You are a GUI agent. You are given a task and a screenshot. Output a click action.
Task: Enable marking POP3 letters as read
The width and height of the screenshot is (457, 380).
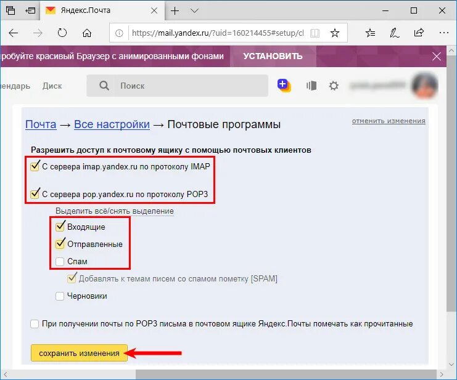[x=35, y=323]
